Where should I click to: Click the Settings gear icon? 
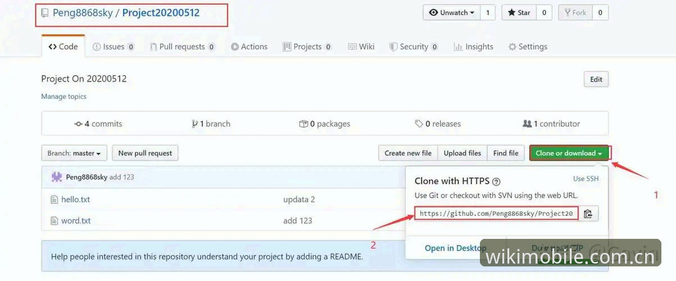(x=512, y=47)
